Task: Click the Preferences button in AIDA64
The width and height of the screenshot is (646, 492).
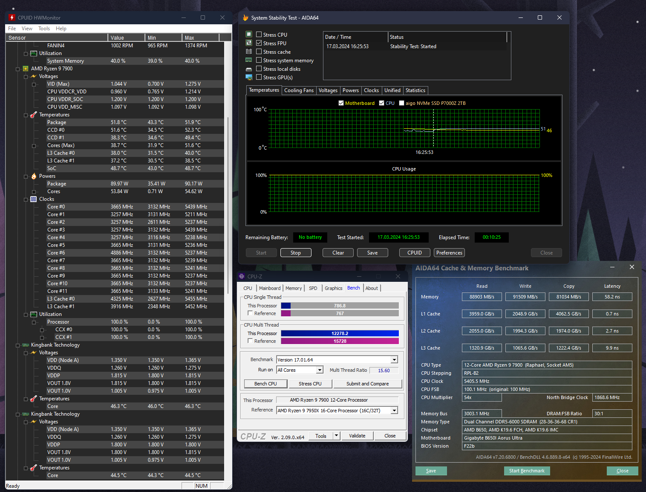Action: 449,253
